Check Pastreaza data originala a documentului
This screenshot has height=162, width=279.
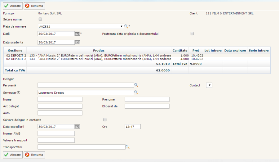[192, 34]
